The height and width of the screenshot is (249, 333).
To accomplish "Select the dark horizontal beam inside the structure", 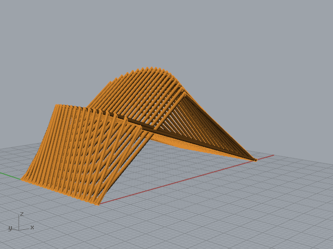I will coord(156,128).
